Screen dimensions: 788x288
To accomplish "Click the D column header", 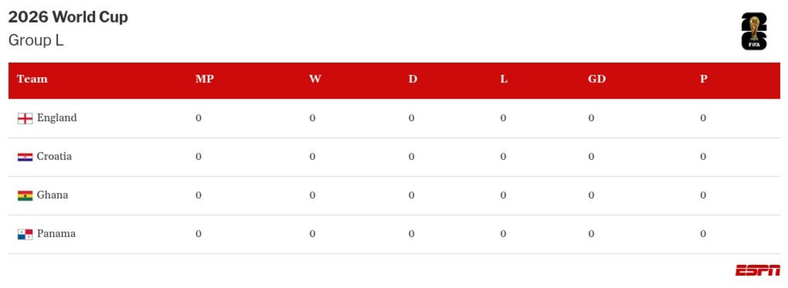I will click(x=412, y=79).
